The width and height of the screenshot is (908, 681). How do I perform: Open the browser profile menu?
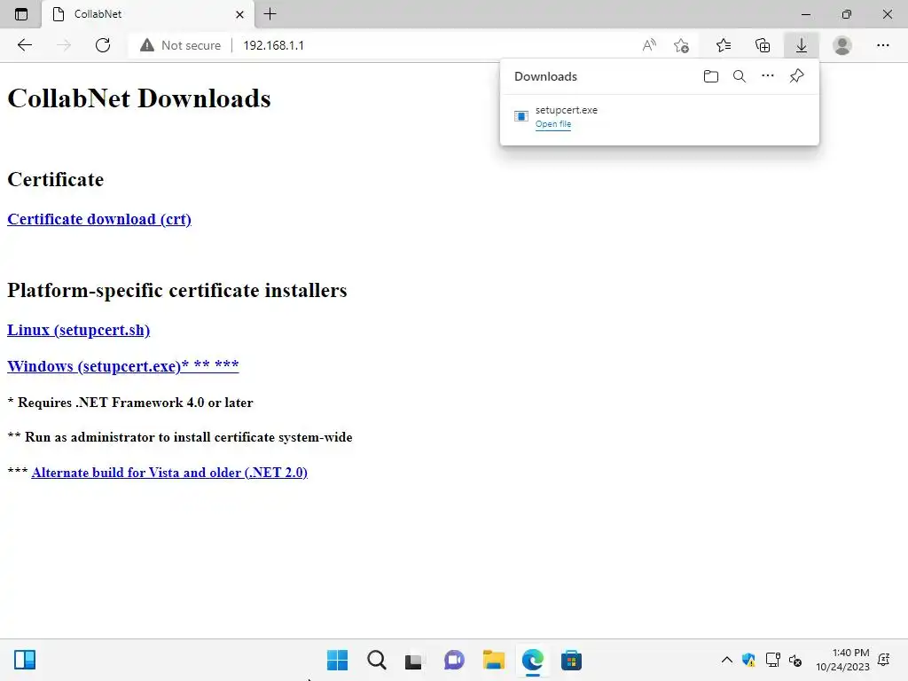coord(842,45)
